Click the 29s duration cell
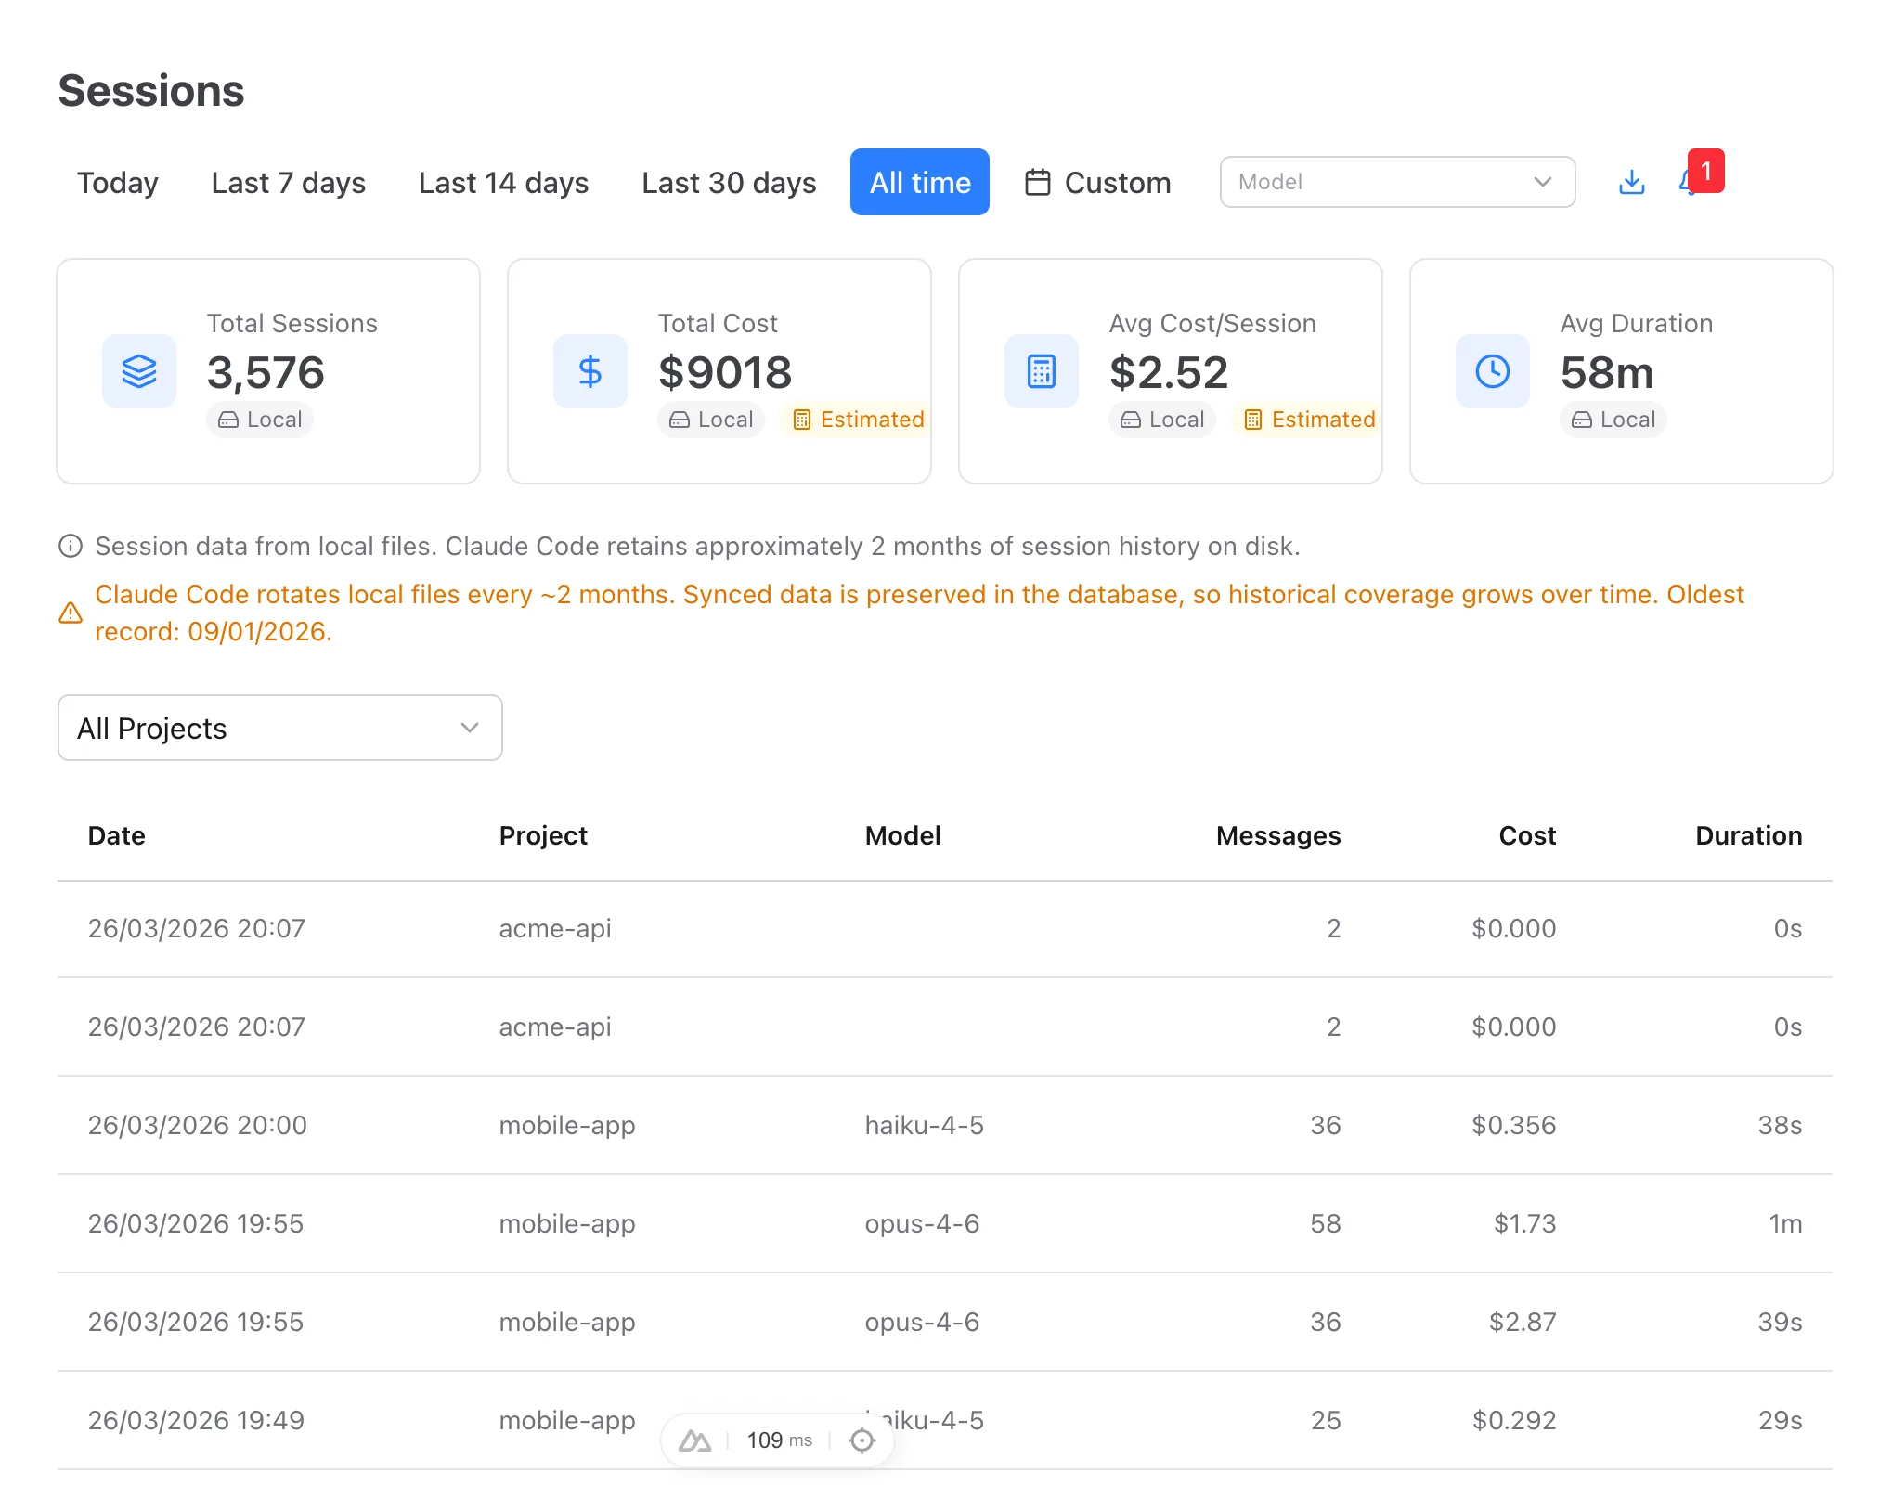The height and width of the screenshot is (1485, 1892). (x=1780, y=1420)
